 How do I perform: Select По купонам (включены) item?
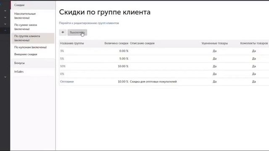pos(30,47)
